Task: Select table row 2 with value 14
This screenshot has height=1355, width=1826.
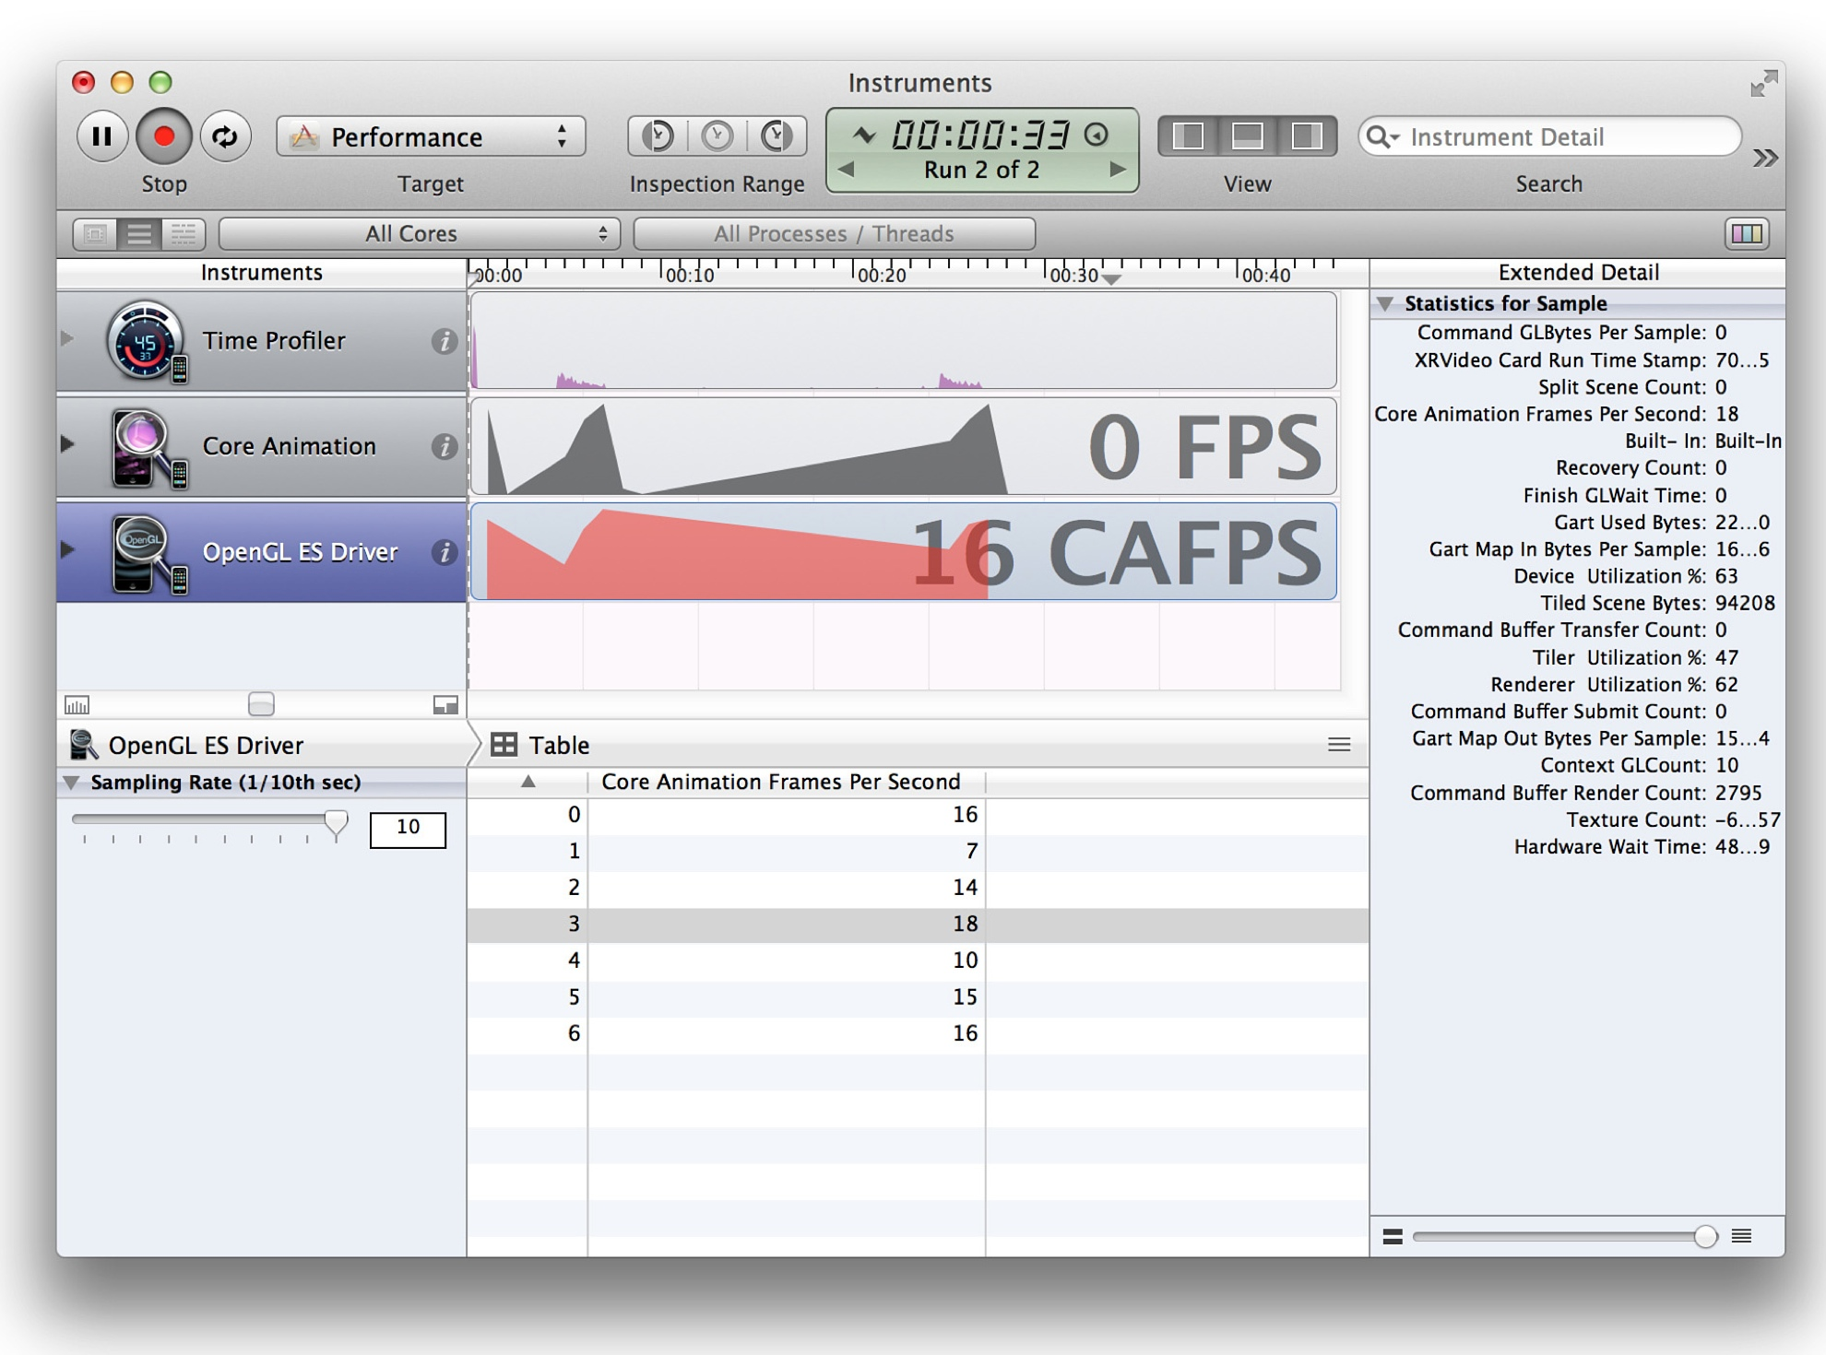Action: [918, 889]
